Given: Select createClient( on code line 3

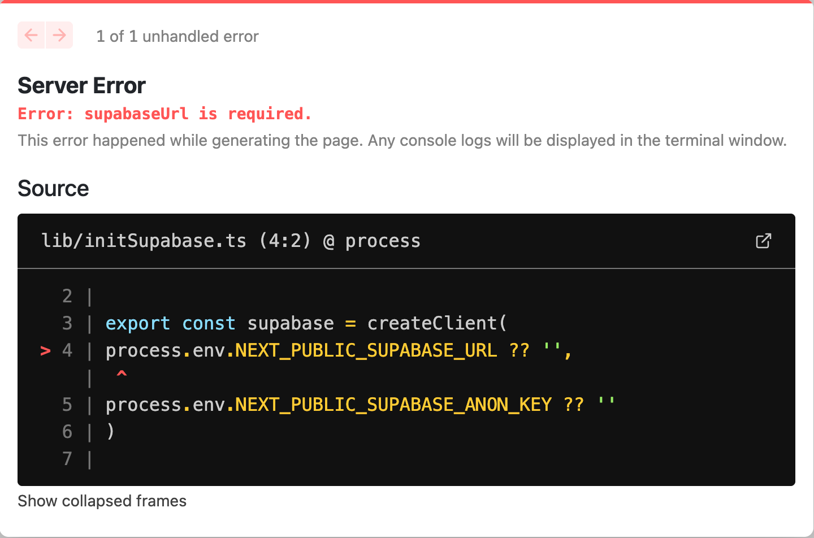Looking at the screenshot, I should point(438,323).
